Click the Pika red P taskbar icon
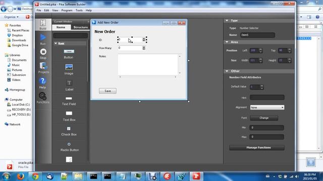 coord(196,176)
